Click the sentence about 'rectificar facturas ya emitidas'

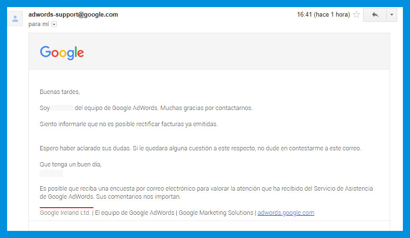pyautogui.click(x=128, y=124)
